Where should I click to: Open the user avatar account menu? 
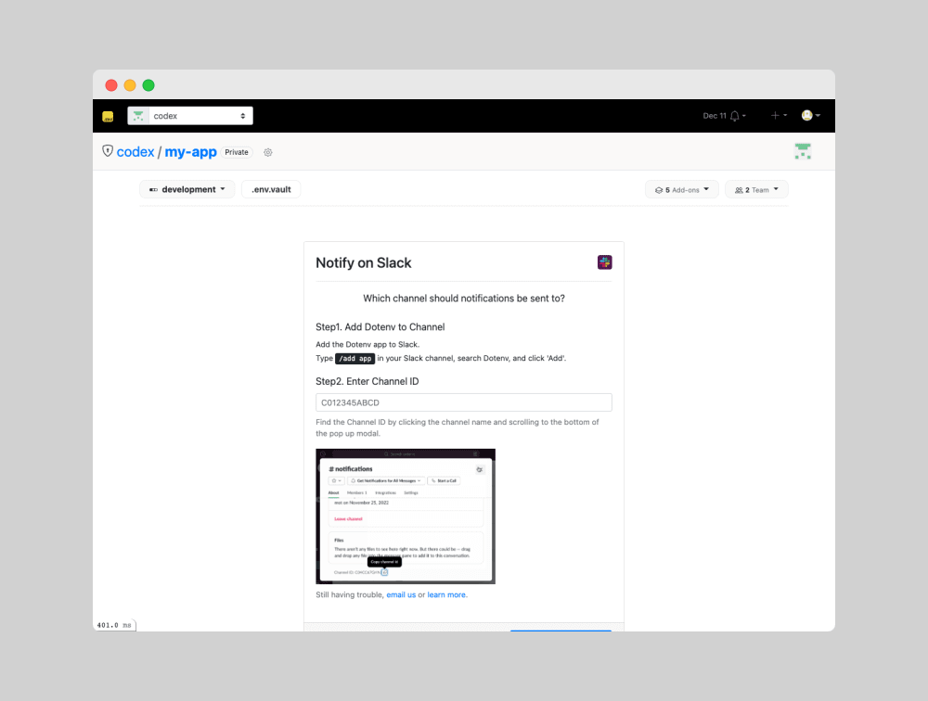[x=811, y=116]
